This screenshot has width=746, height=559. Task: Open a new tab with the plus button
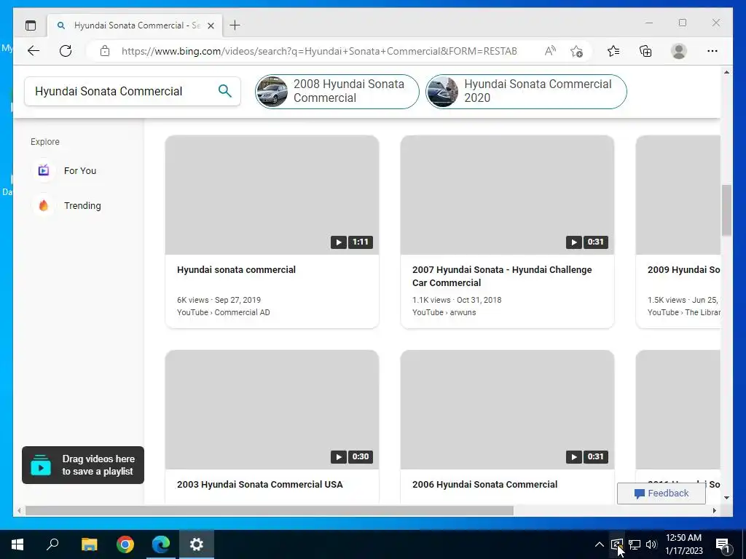coord(235,25)
